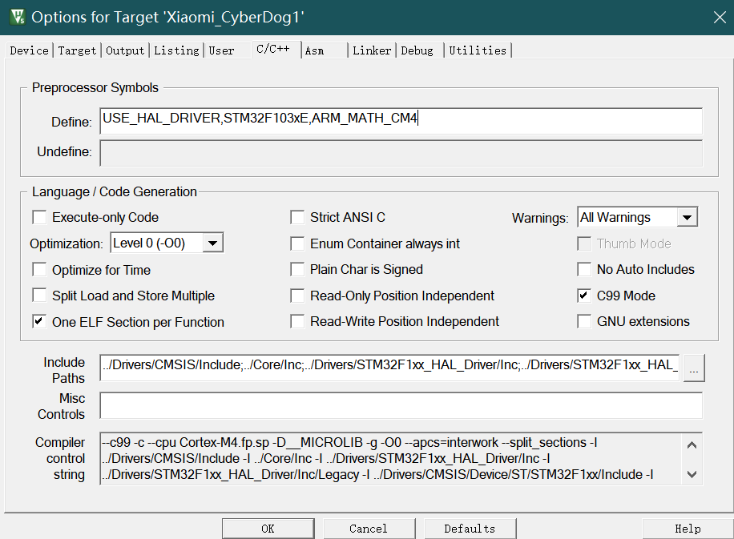
Task: Click the Include Paths text field
Action: [x=390, y=368]
